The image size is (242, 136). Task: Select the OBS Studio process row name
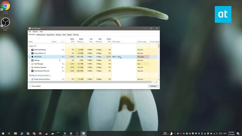(38, 57)
